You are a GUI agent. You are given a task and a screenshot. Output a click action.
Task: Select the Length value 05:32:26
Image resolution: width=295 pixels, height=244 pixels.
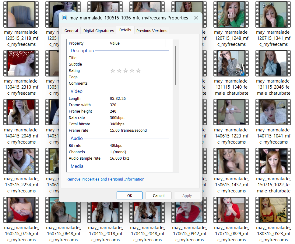(x=118, y=98)
